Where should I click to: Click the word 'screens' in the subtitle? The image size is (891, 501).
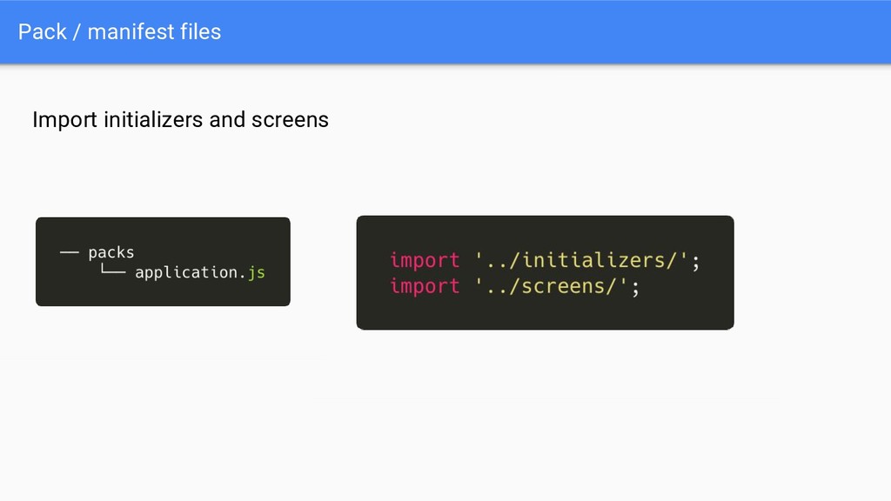[x=290, y=120]
